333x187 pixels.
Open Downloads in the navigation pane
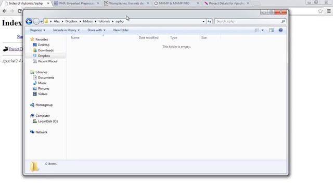[46, 50]
